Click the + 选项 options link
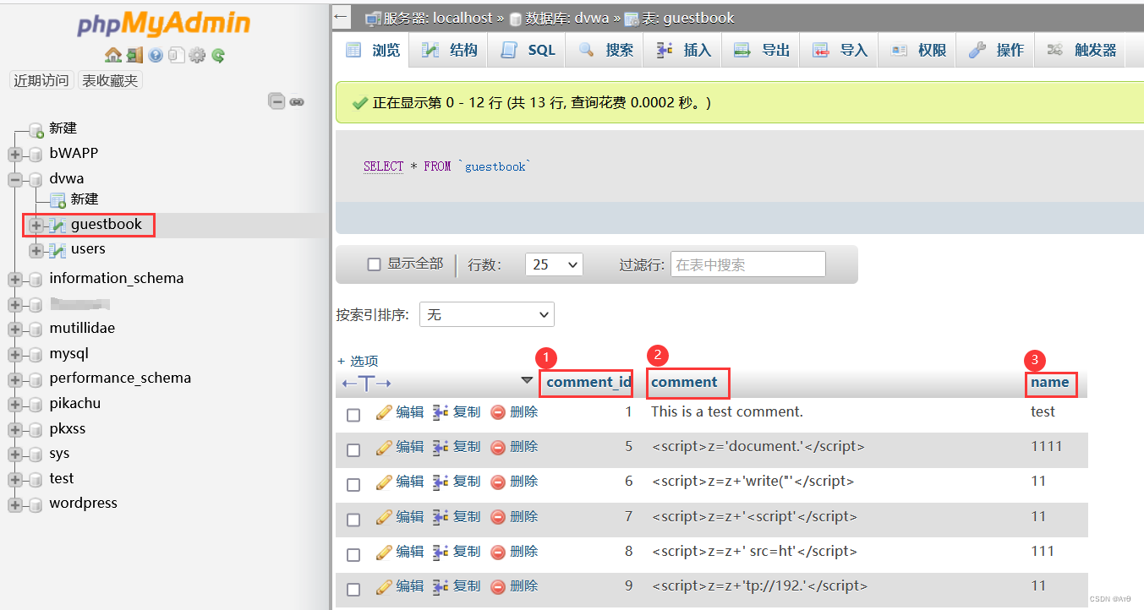Screen dimensions: 1144x610 click(x=358, y=361)
